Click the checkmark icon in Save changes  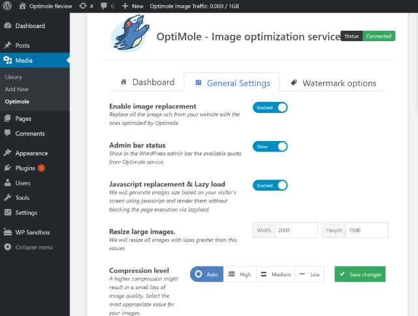coord(342,274)
